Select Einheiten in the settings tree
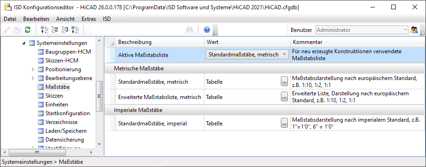 pos(57,105)
